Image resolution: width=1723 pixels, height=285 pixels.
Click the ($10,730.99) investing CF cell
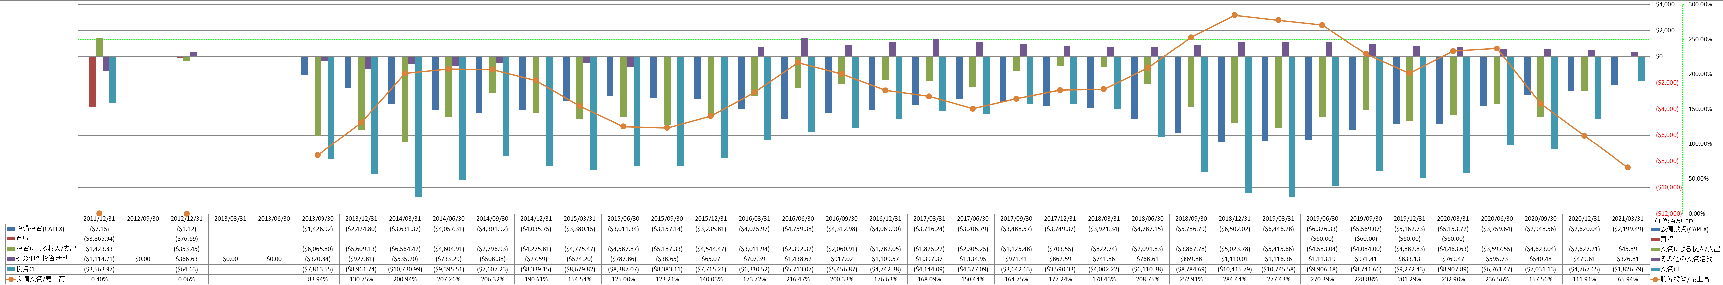point(405,269)
